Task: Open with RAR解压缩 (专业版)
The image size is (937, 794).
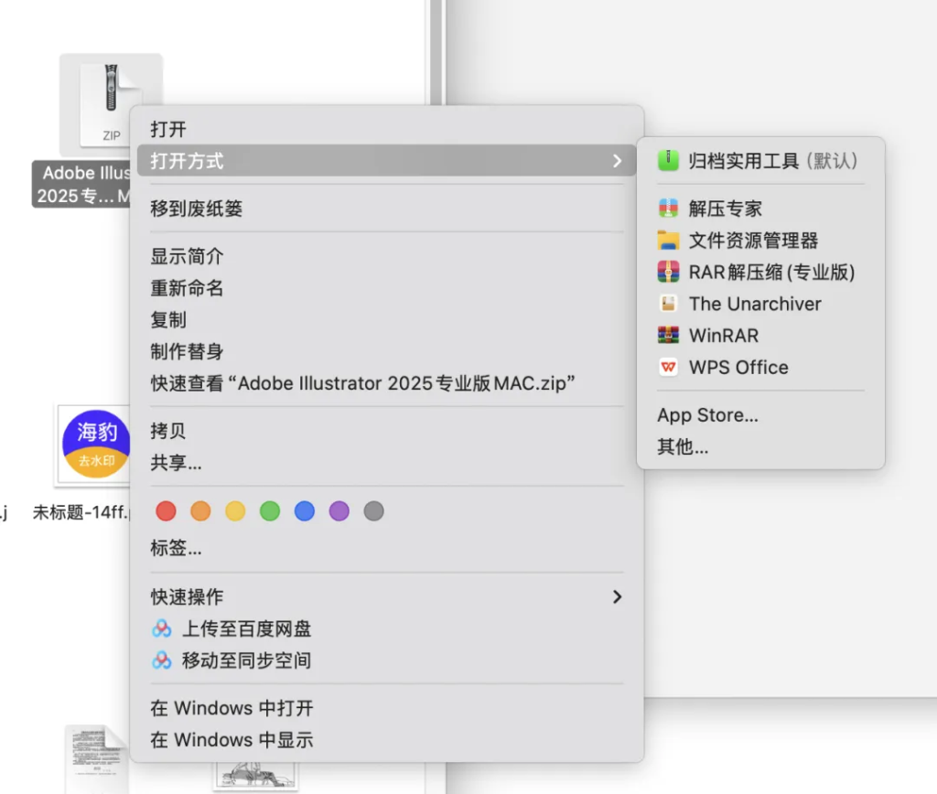Action: pos(760,272)
